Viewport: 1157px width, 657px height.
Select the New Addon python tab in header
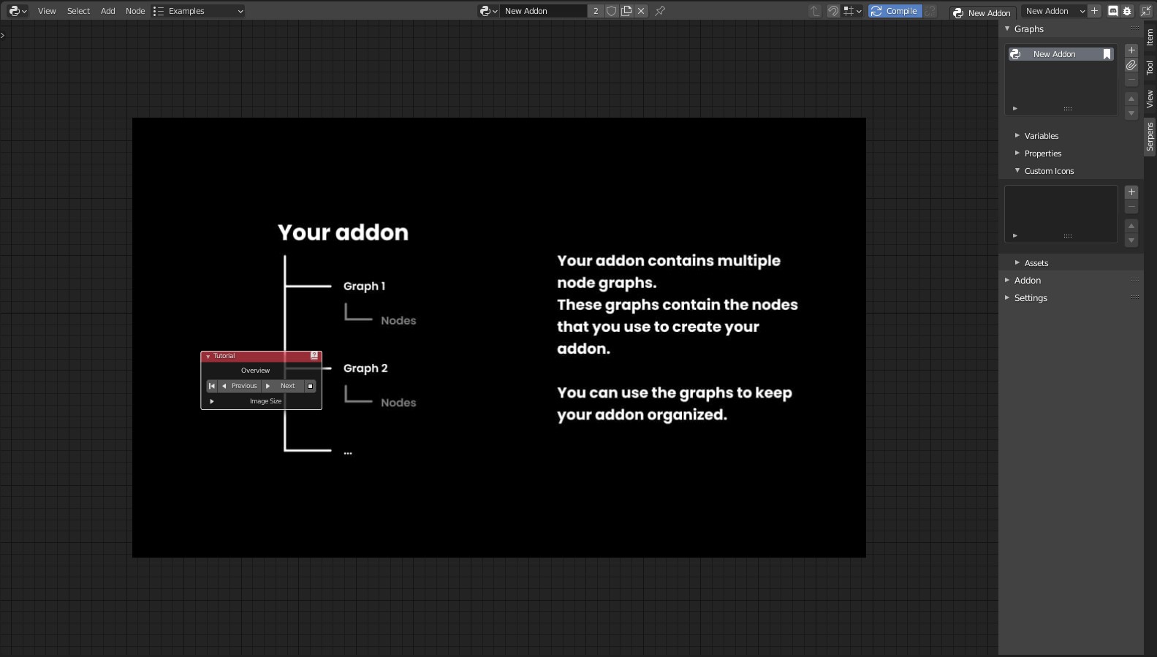[x=982, y=12]
